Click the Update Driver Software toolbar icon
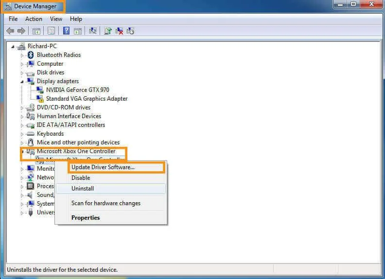The width and height of the screenshot is (385, 279). pos(107,31)
